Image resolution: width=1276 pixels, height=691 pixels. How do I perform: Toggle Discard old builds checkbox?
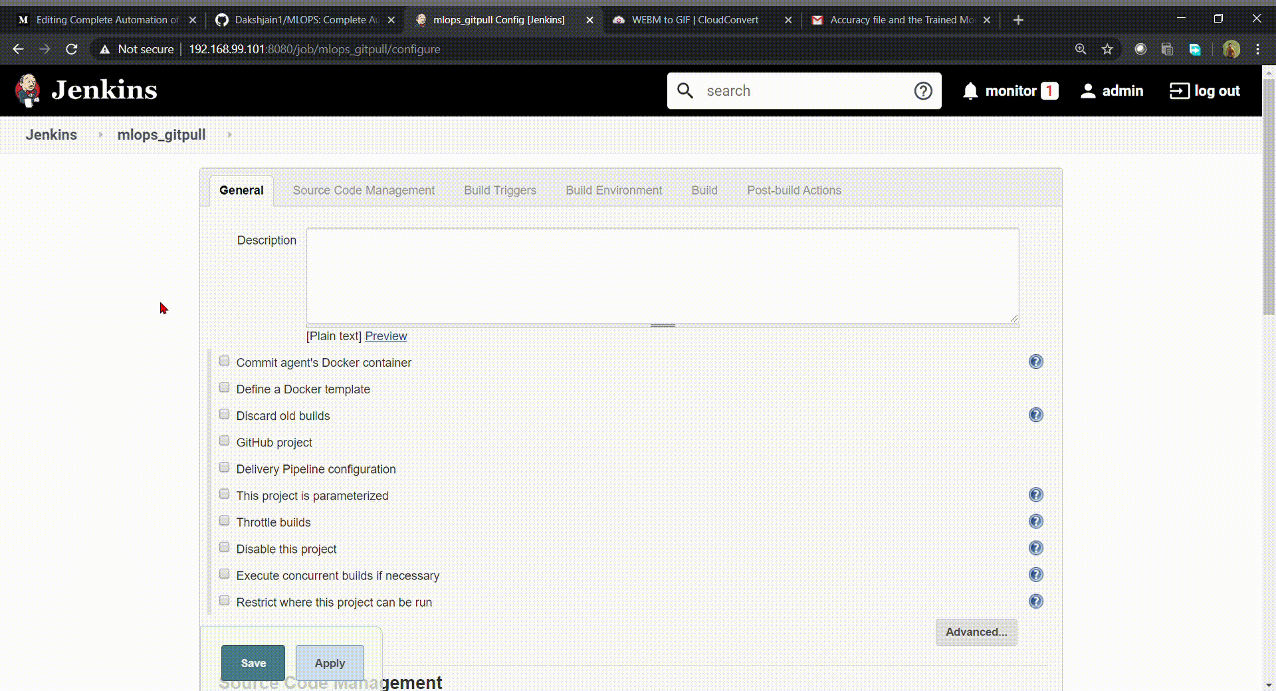coord(225,414)
